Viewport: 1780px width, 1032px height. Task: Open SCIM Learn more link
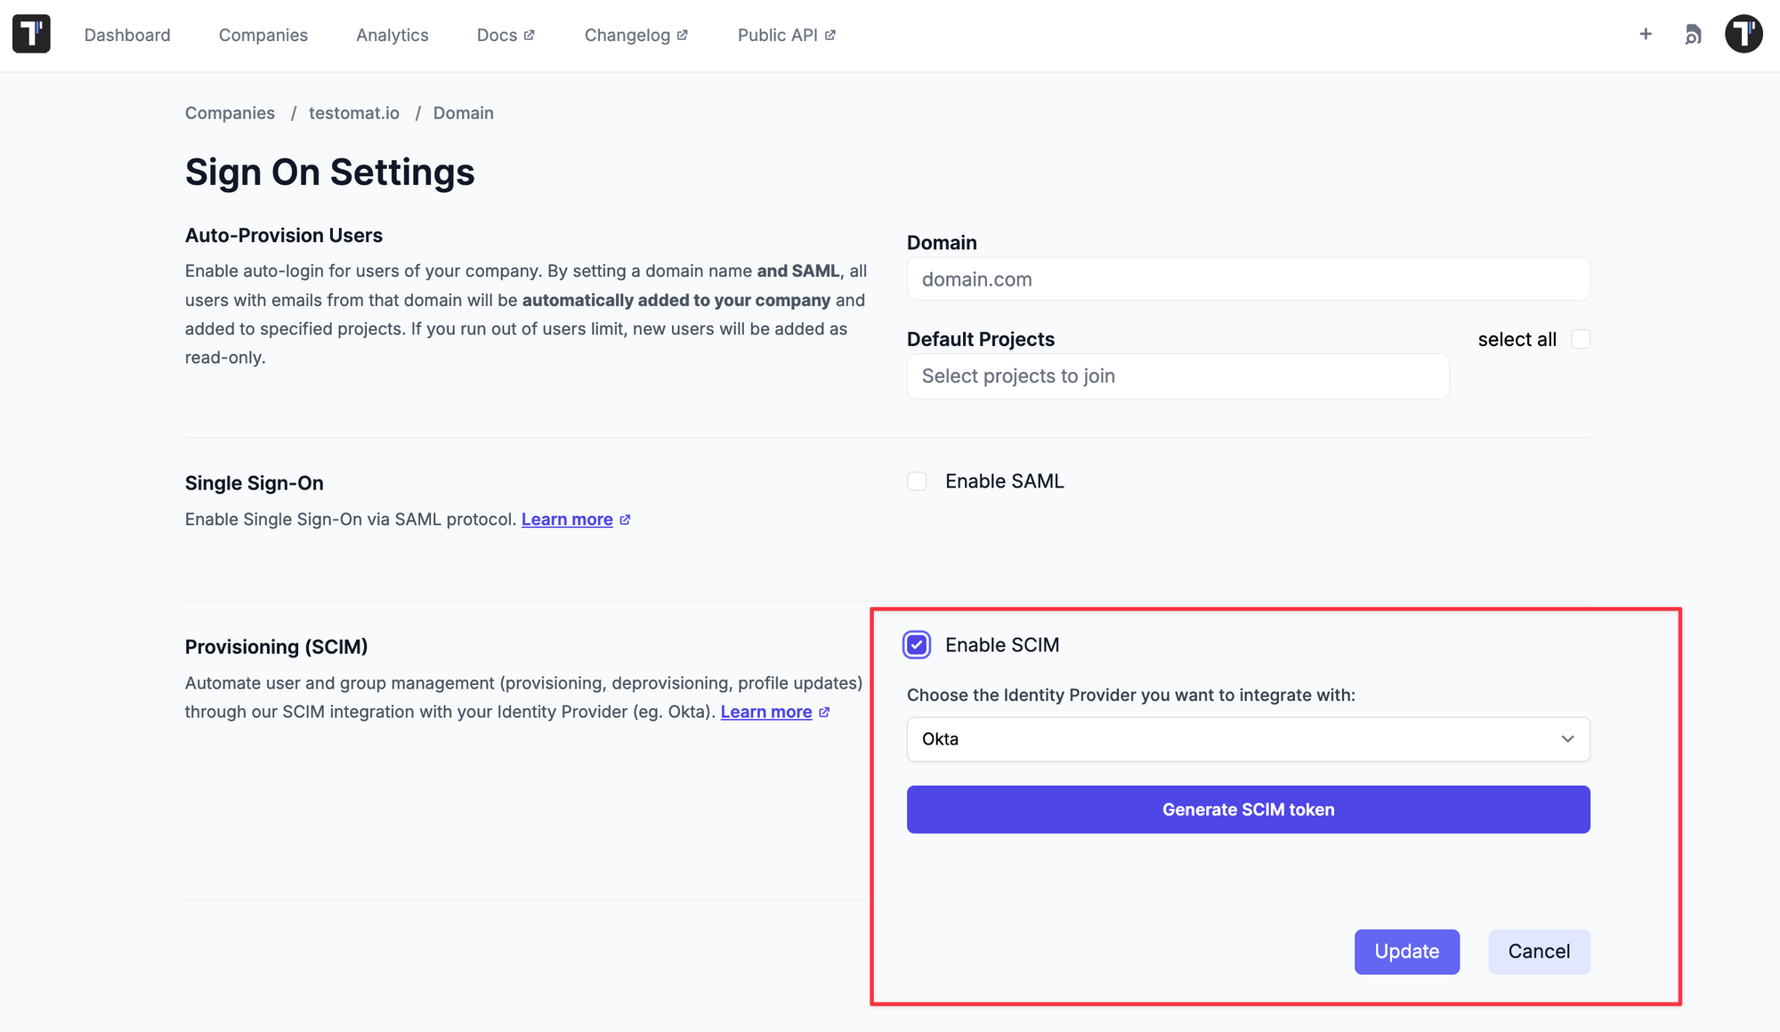[765, 712]
